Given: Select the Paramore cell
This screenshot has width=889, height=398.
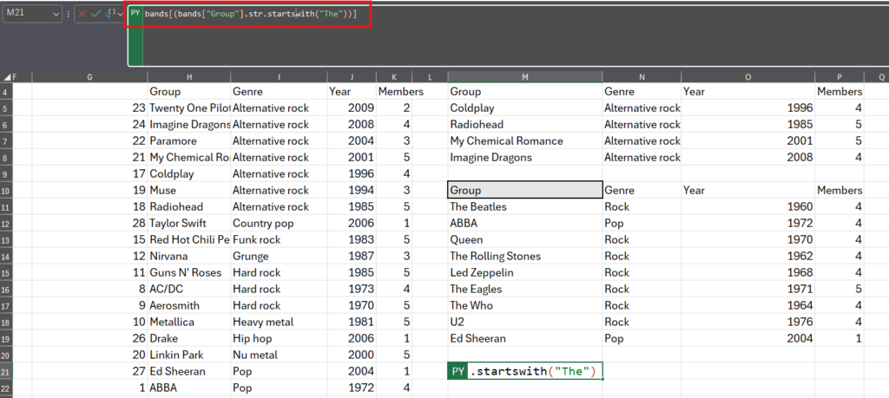Looking at the screenshot, I should (x=188, y=141).
